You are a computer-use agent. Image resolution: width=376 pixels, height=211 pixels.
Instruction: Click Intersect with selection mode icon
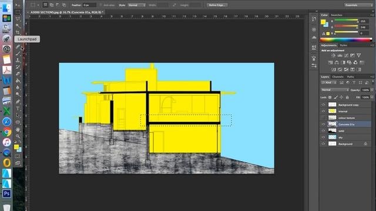[64, 5]
